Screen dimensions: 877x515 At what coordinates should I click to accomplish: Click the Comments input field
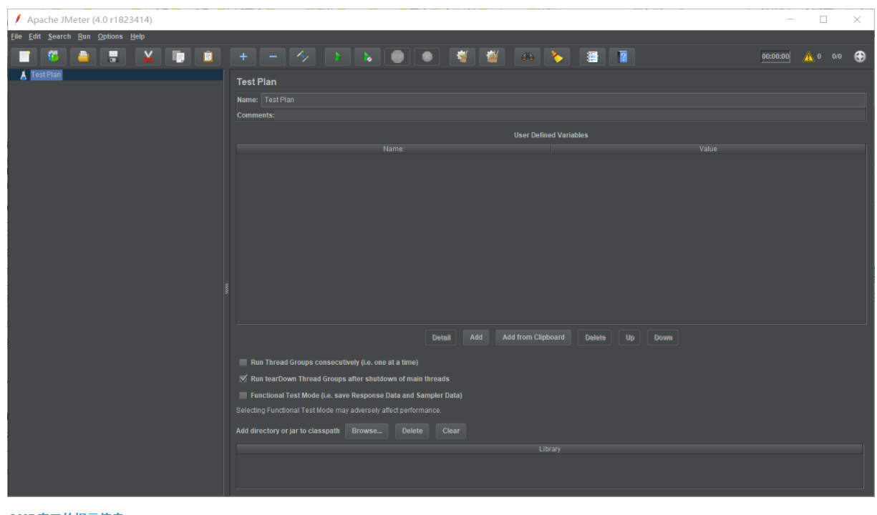(571, 115)
